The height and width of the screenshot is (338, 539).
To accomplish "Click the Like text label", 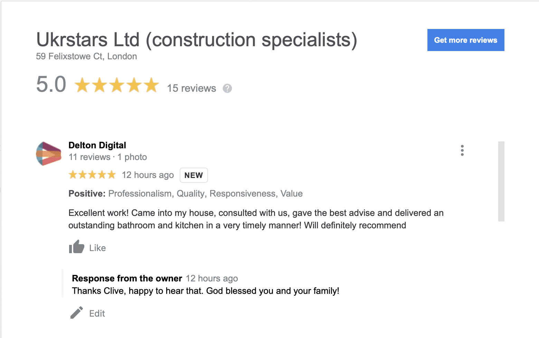I will 97,248.
